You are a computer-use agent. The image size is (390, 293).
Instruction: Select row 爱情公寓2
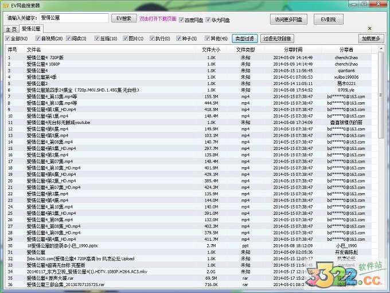[x=189, y=83]
